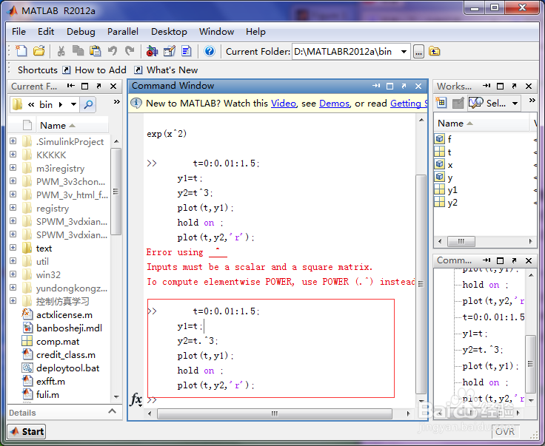Viewport: 545px width, 446px height.
Task: Select the comp.mat data file
Action: click(x=58, y=342)
